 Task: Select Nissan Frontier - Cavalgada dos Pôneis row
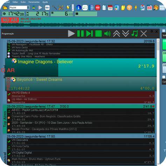tap(81, 131)
